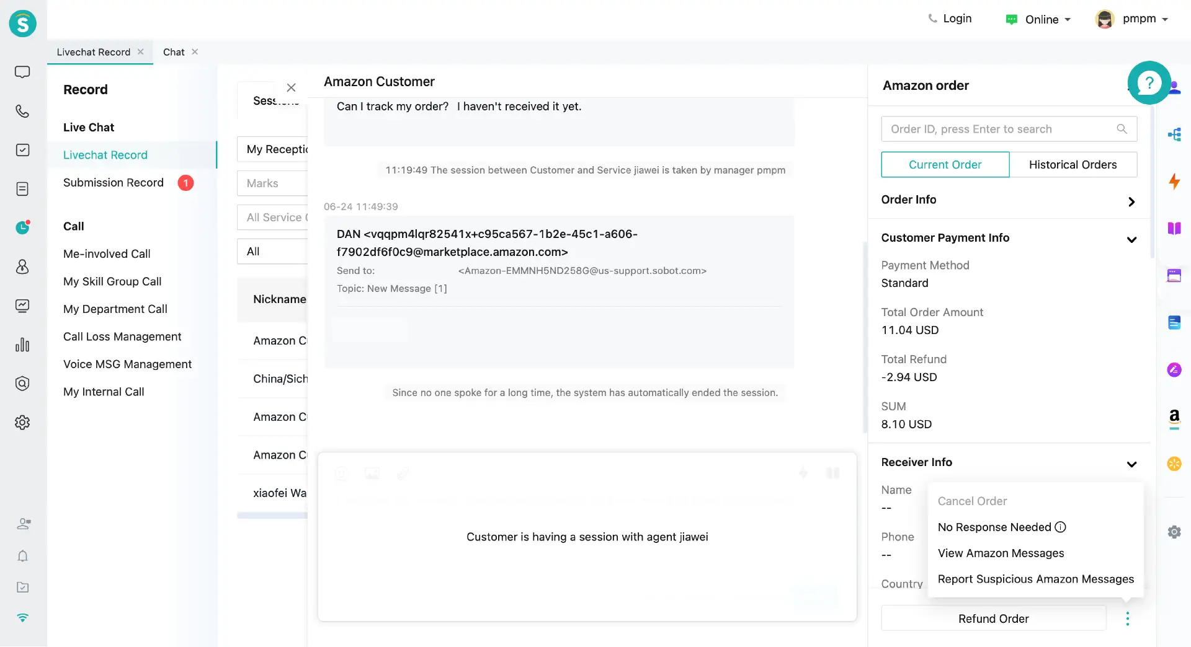This screenshot has width=1191, height=647.
Task: Open the Online status dropdown
Action: (1038, 19)
